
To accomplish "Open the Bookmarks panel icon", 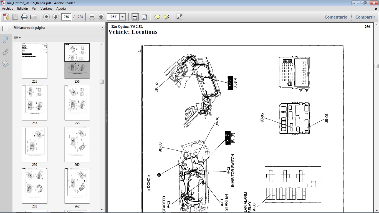I will [5, 40].
